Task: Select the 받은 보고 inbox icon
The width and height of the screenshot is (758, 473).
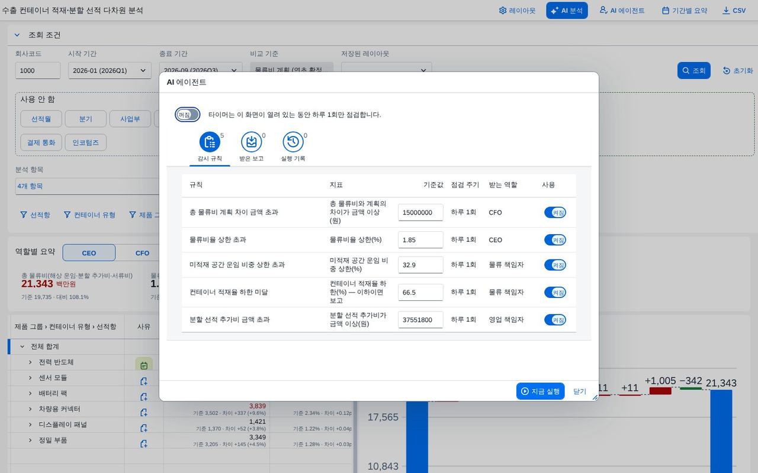Action: pos(251,142)
